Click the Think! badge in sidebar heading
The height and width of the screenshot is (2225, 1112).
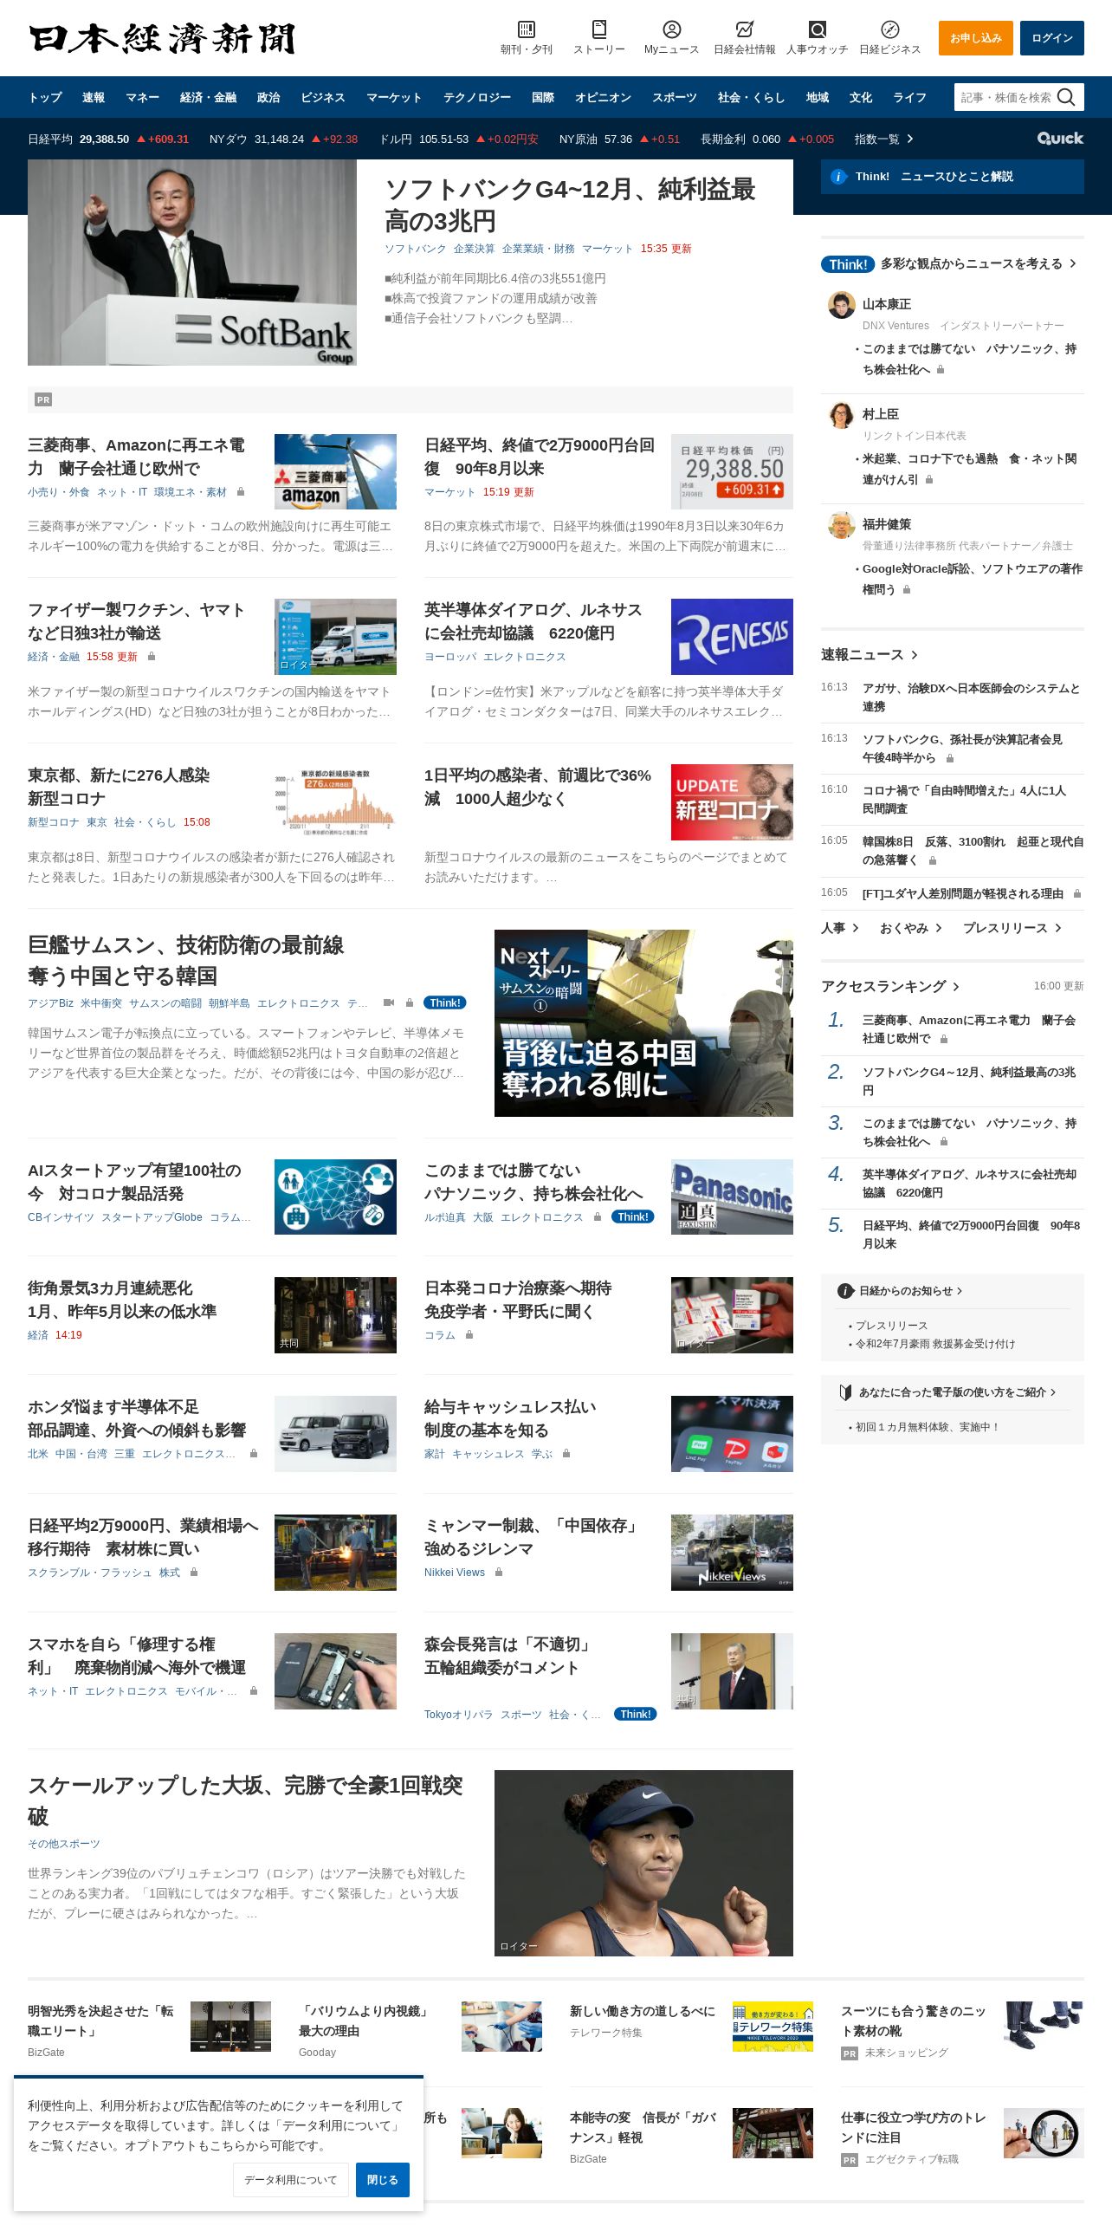click(x=847, y=264)
